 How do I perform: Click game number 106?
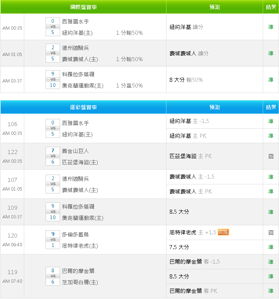(12, 124)
